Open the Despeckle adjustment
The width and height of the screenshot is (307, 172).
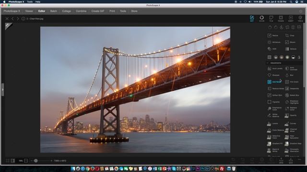pyautogui.click(x=292, y=88)
